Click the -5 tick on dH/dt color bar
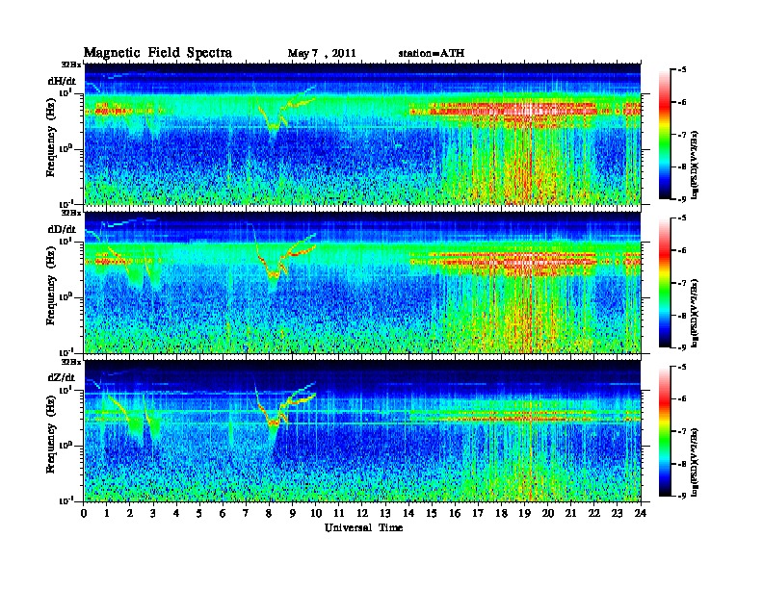This screenshot has width=763, height=589. coord(682,70)
